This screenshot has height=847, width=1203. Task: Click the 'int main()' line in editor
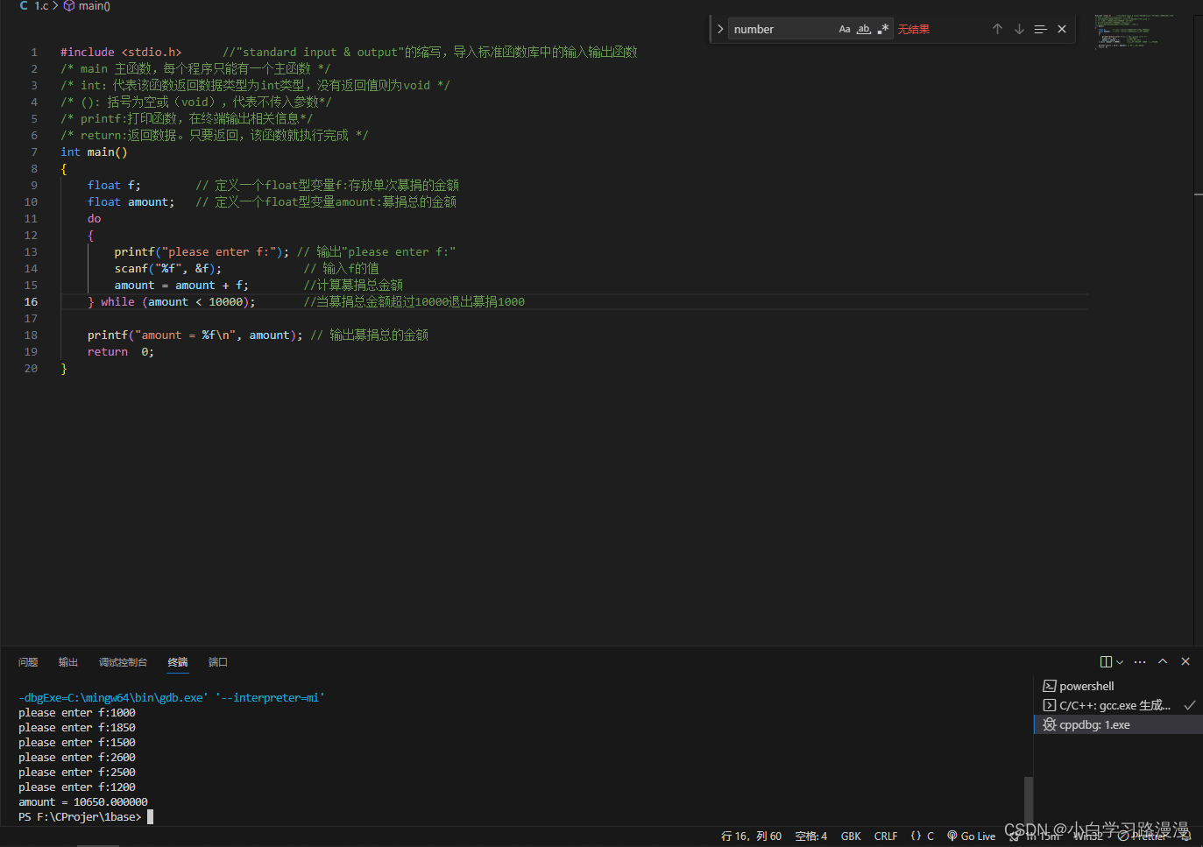tap(94, 152)
